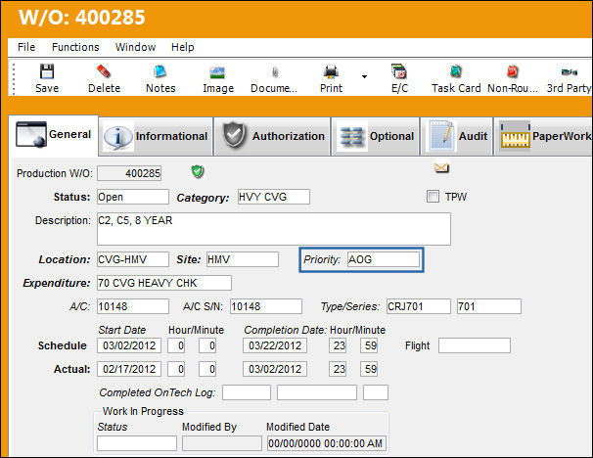Click the Category field HVY CVG
Screen dimensions: 593x458
(274, 197)
